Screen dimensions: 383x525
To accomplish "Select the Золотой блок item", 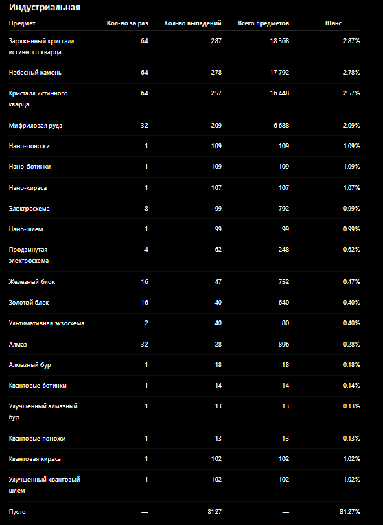I will [x=29, y=303].
